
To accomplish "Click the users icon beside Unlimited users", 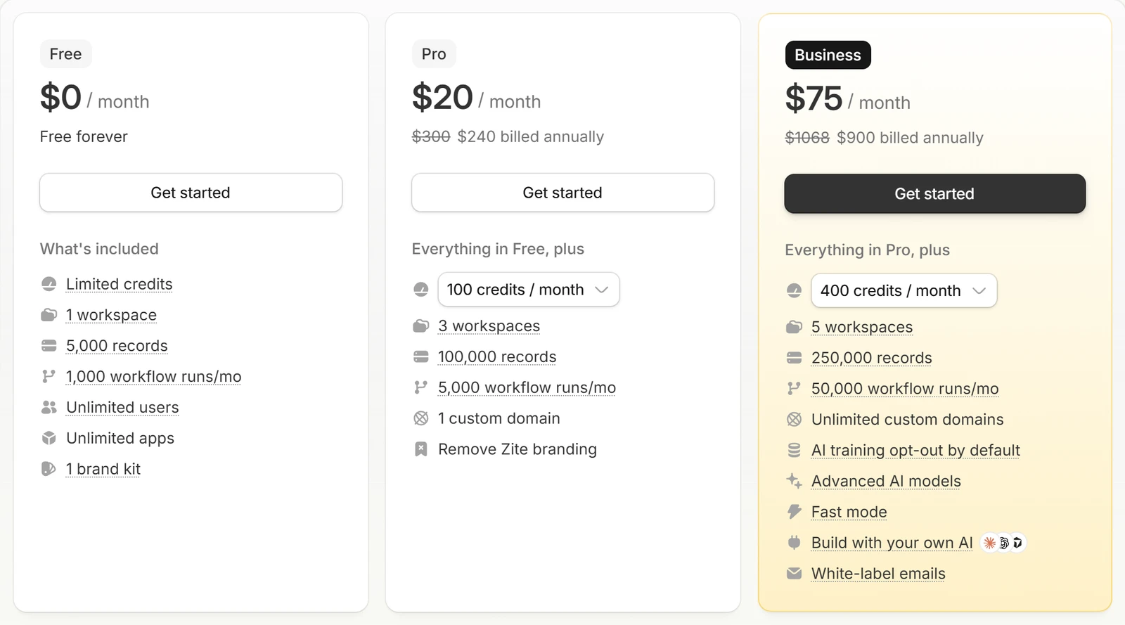I will pyautogui.click(x=49, y=408).
